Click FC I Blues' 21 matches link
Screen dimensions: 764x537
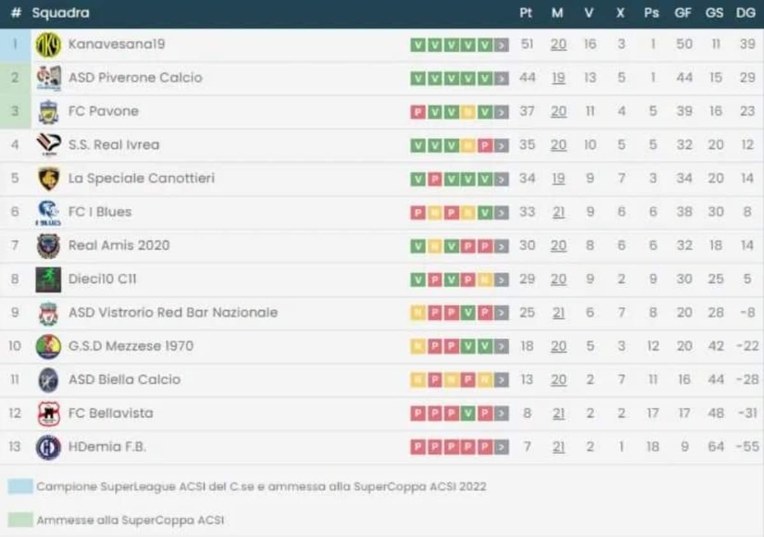(x=558, y=211)
